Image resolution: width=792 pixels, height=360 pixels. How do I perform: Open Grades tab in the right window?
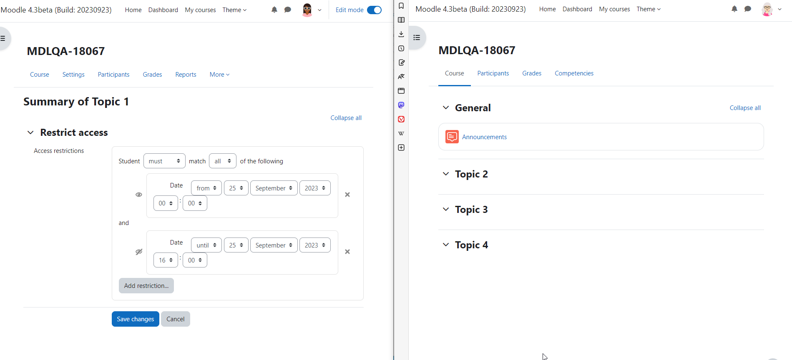[x=532, y=73]
